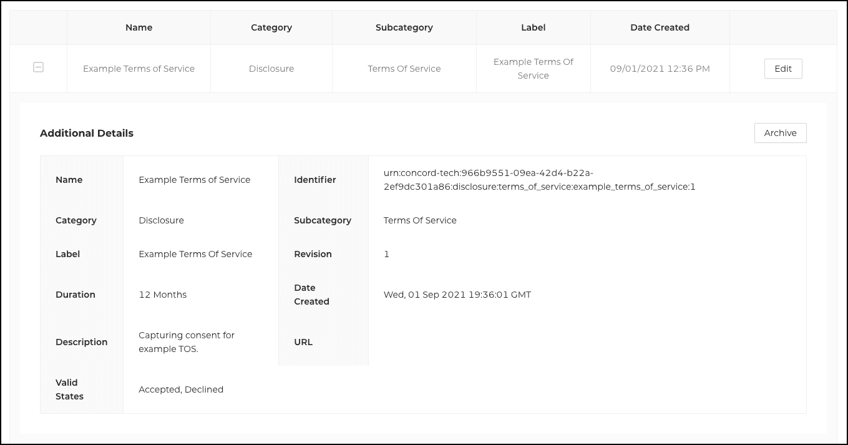Click the Edit button in the row

click(x=782, y=69)
